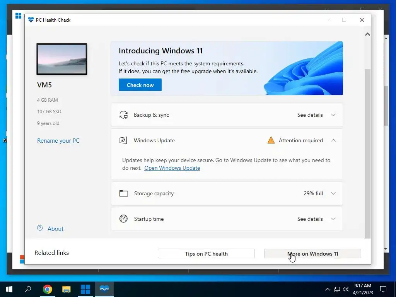This screenshot has height=297, width=396.
Task: Click Tips on PC health button
Action: click(x=206, y=254)
